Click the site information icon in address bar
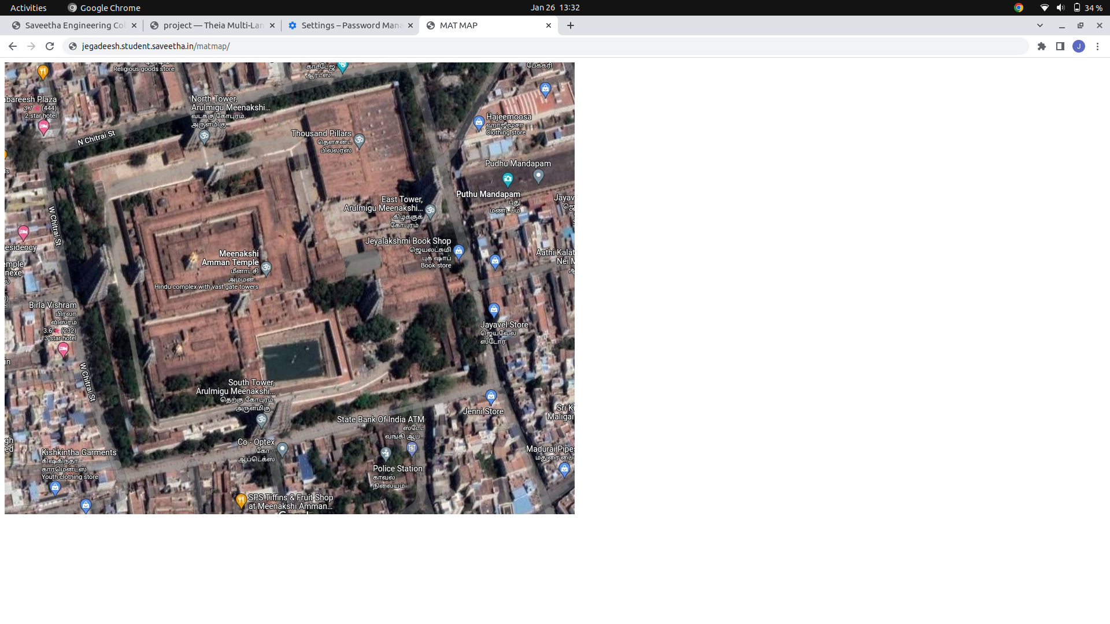This screenshot has width=1110, height=624. point(73,46)
